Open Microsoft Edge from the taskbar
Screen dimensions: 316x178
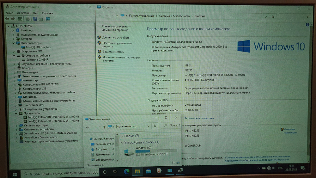(x=126, y=171)
